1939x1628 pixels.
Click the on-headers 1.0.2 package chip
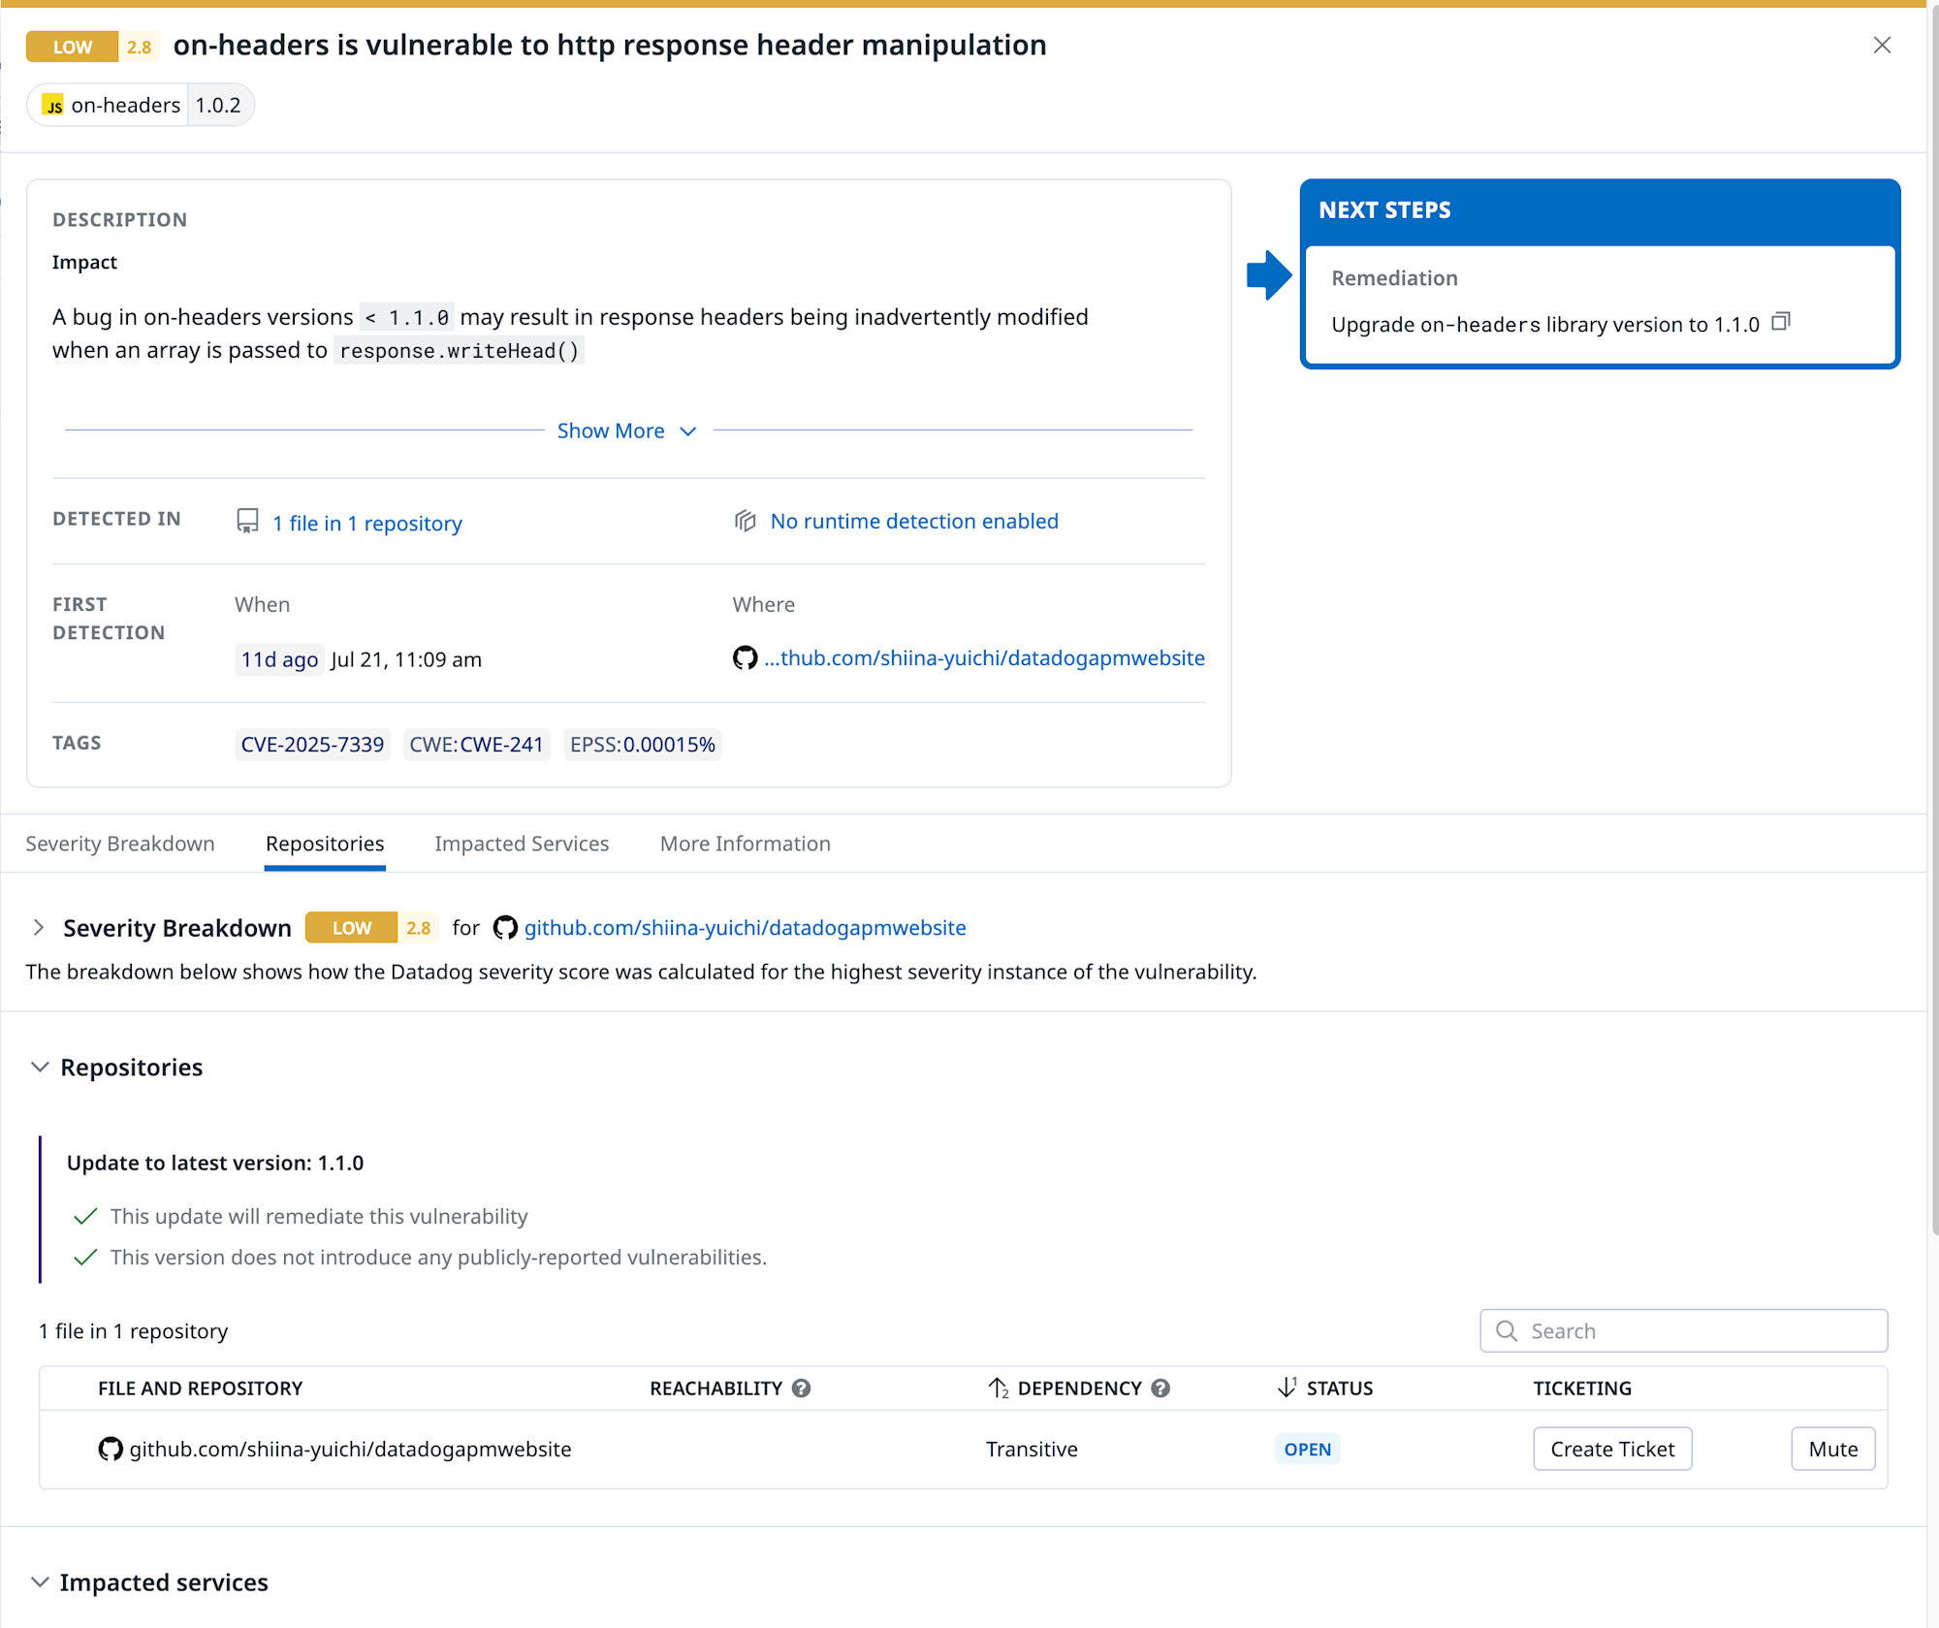pyautogui.click(x=141, y=105)
